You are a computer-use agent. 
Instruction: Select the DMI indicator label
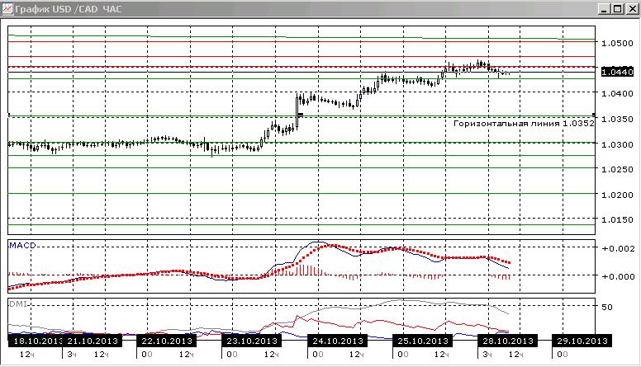click(x=18, y=303)
